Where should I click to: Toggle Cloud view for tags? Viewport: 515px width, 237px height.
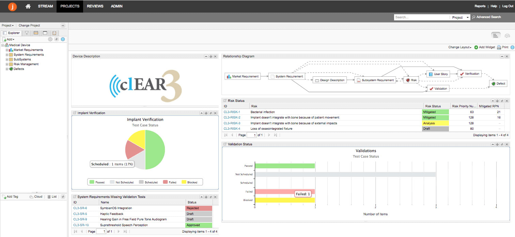36,197
